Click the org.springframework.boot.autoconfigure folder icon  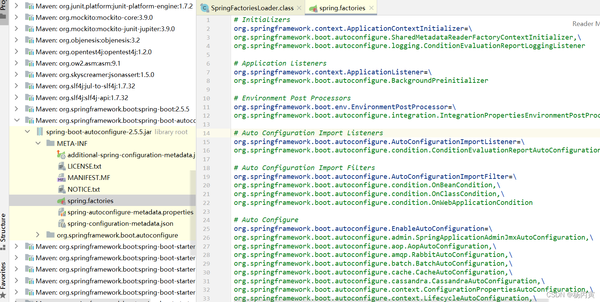click(x=51, y=235)
